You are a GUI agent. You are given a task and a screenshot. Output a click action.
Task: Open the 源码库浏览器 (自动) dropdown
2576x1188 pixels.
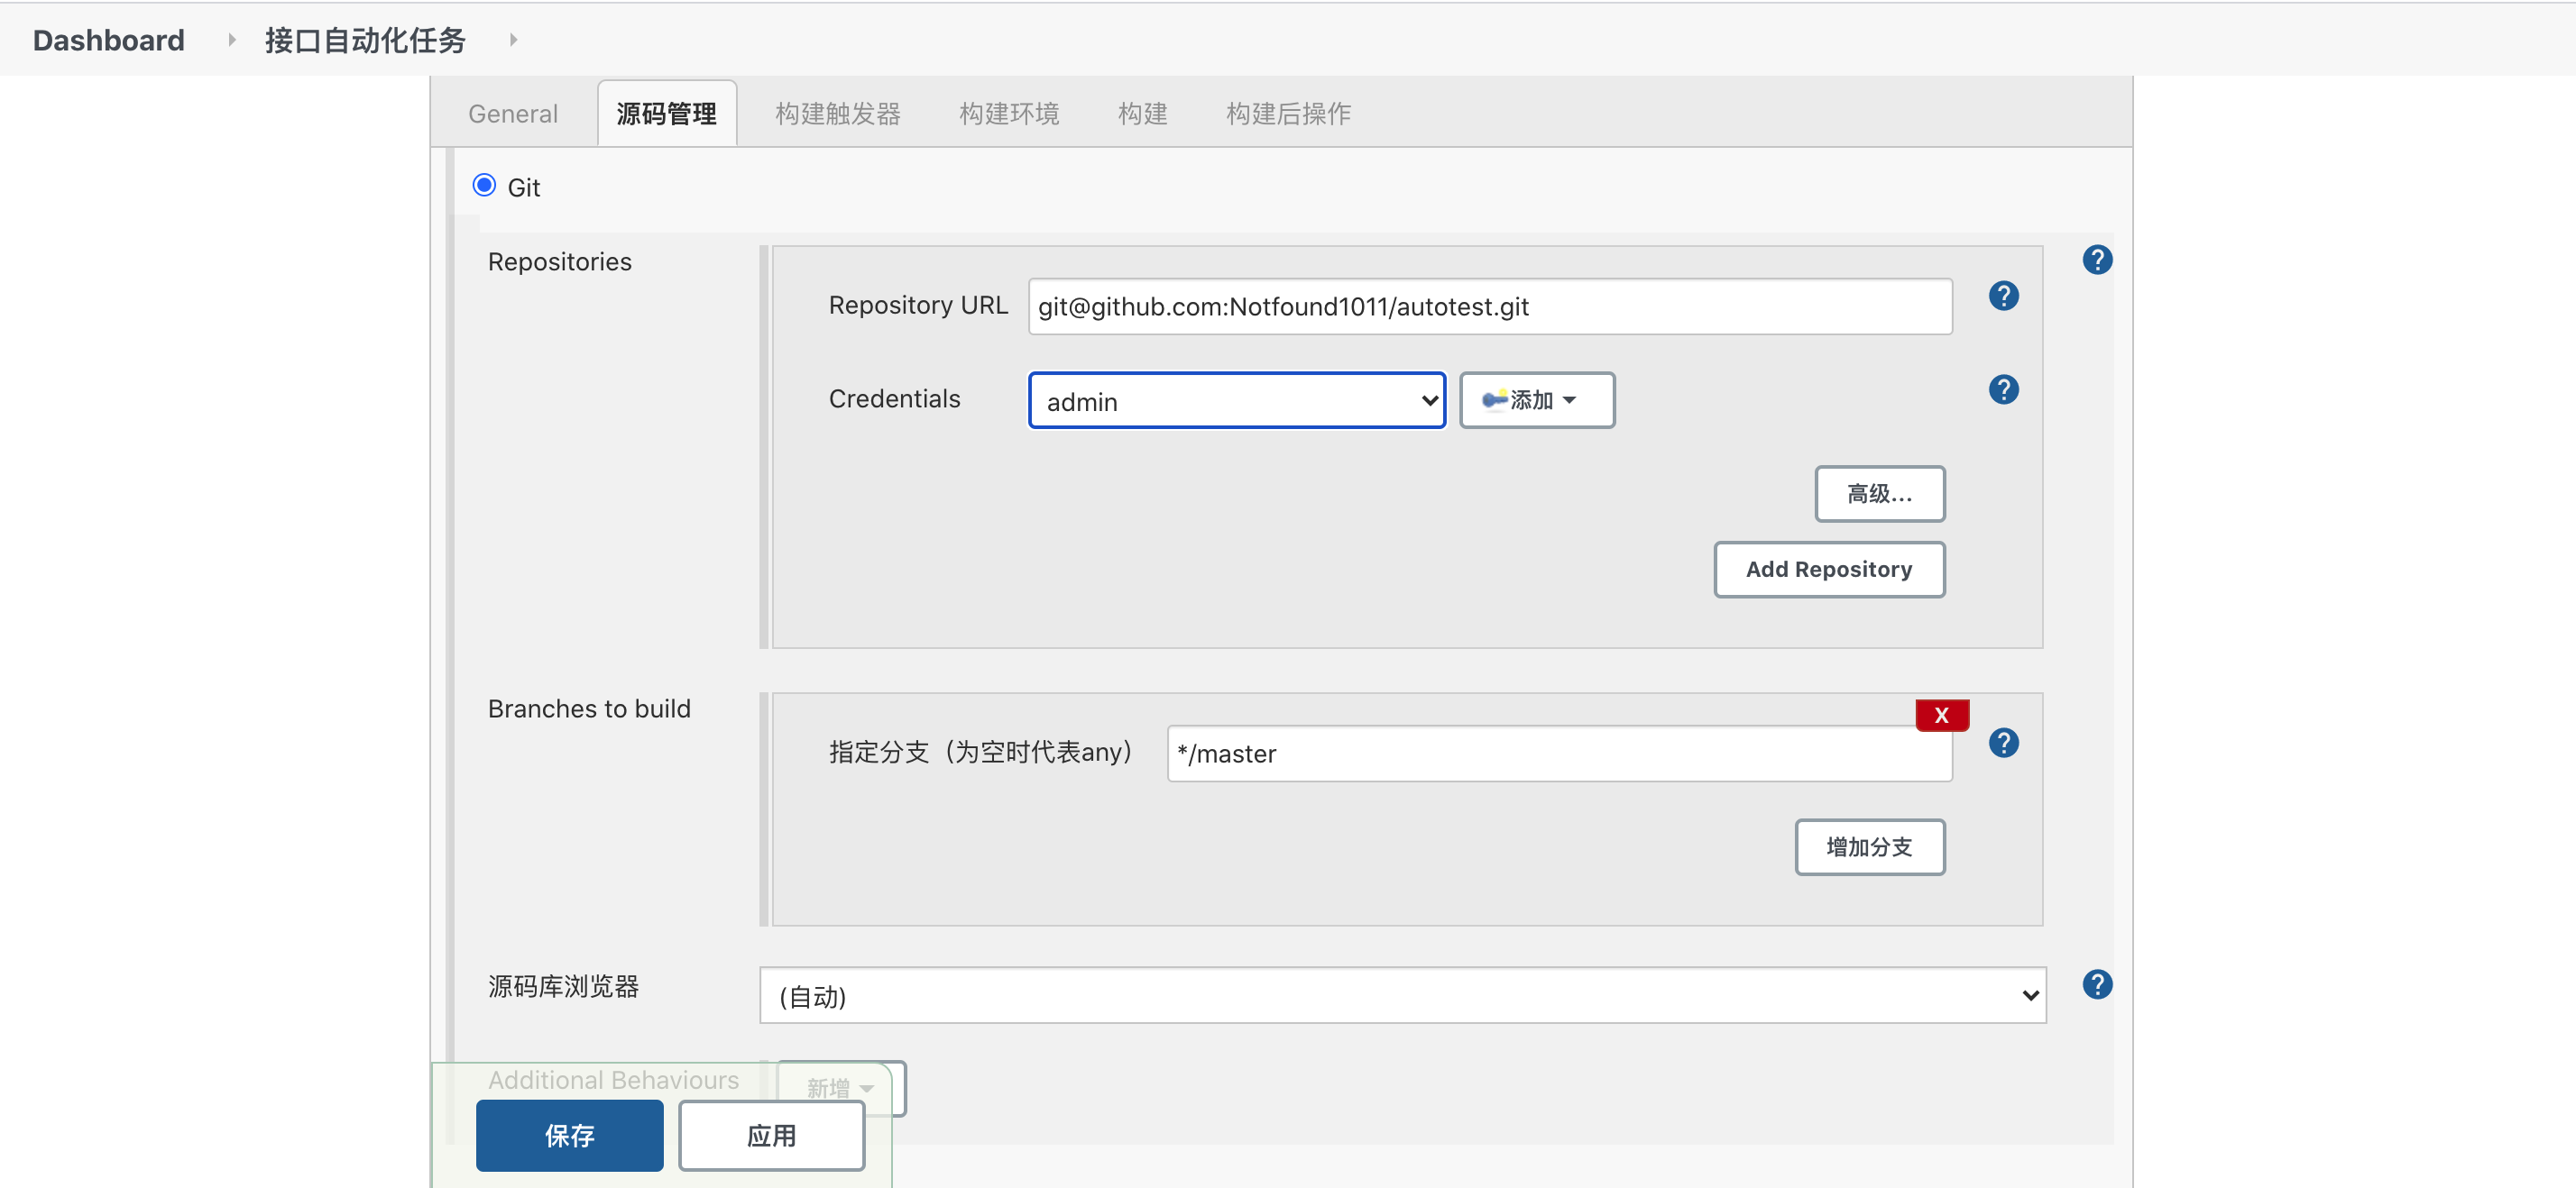(1402, 995)
